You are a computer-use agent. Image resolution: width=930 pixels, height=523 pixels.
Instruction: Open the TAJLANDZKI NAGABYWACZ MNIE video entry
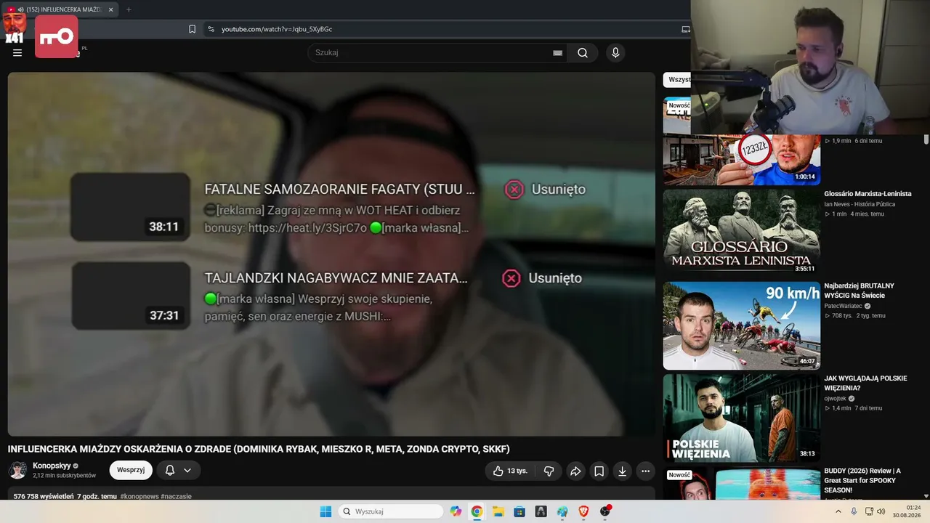coord(336,278)
